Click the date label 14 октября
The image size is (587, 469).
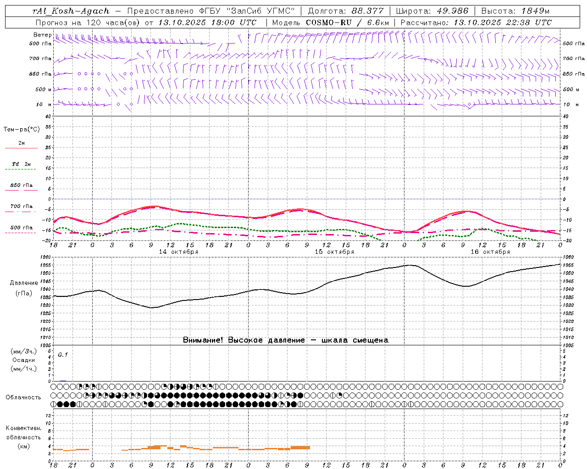click(x=178, y=252)
